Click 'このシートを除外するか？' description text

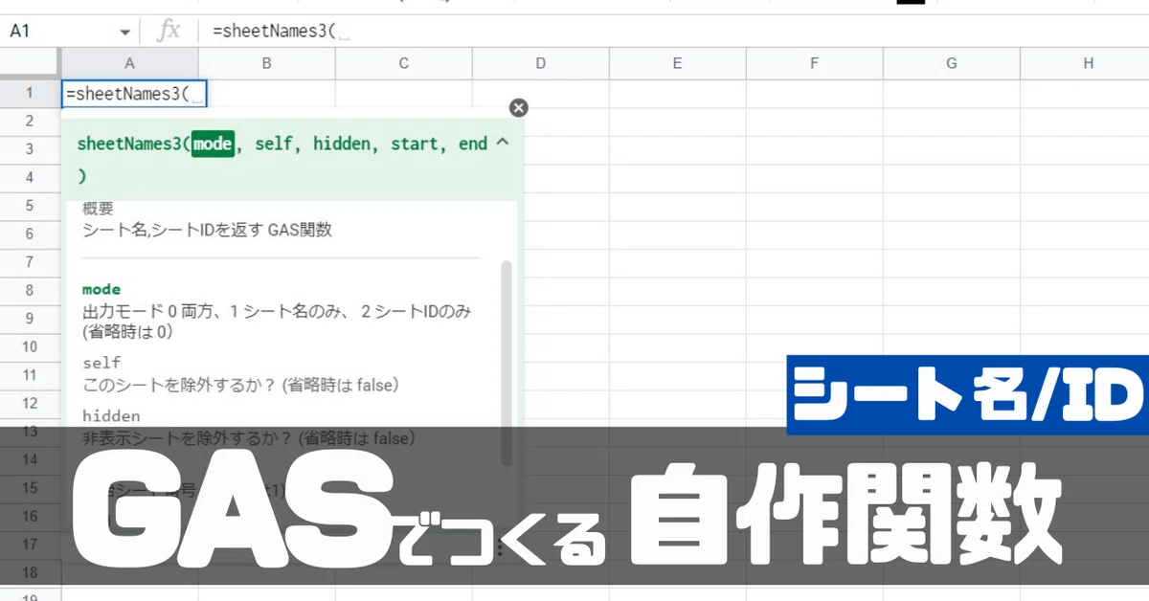[x=240, y=385]
